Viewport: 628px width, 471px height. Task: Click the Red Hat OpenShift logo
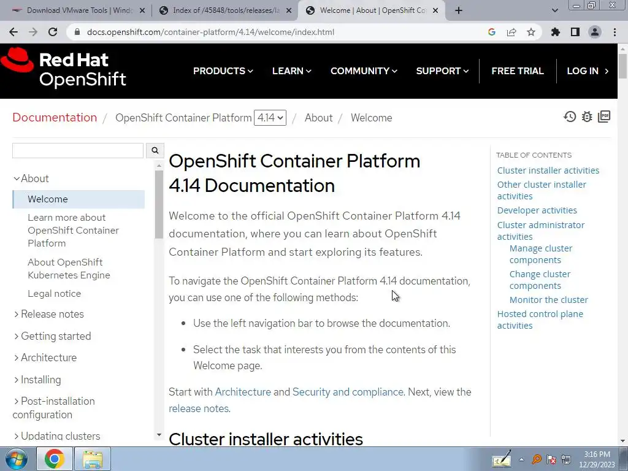point(63,69)
